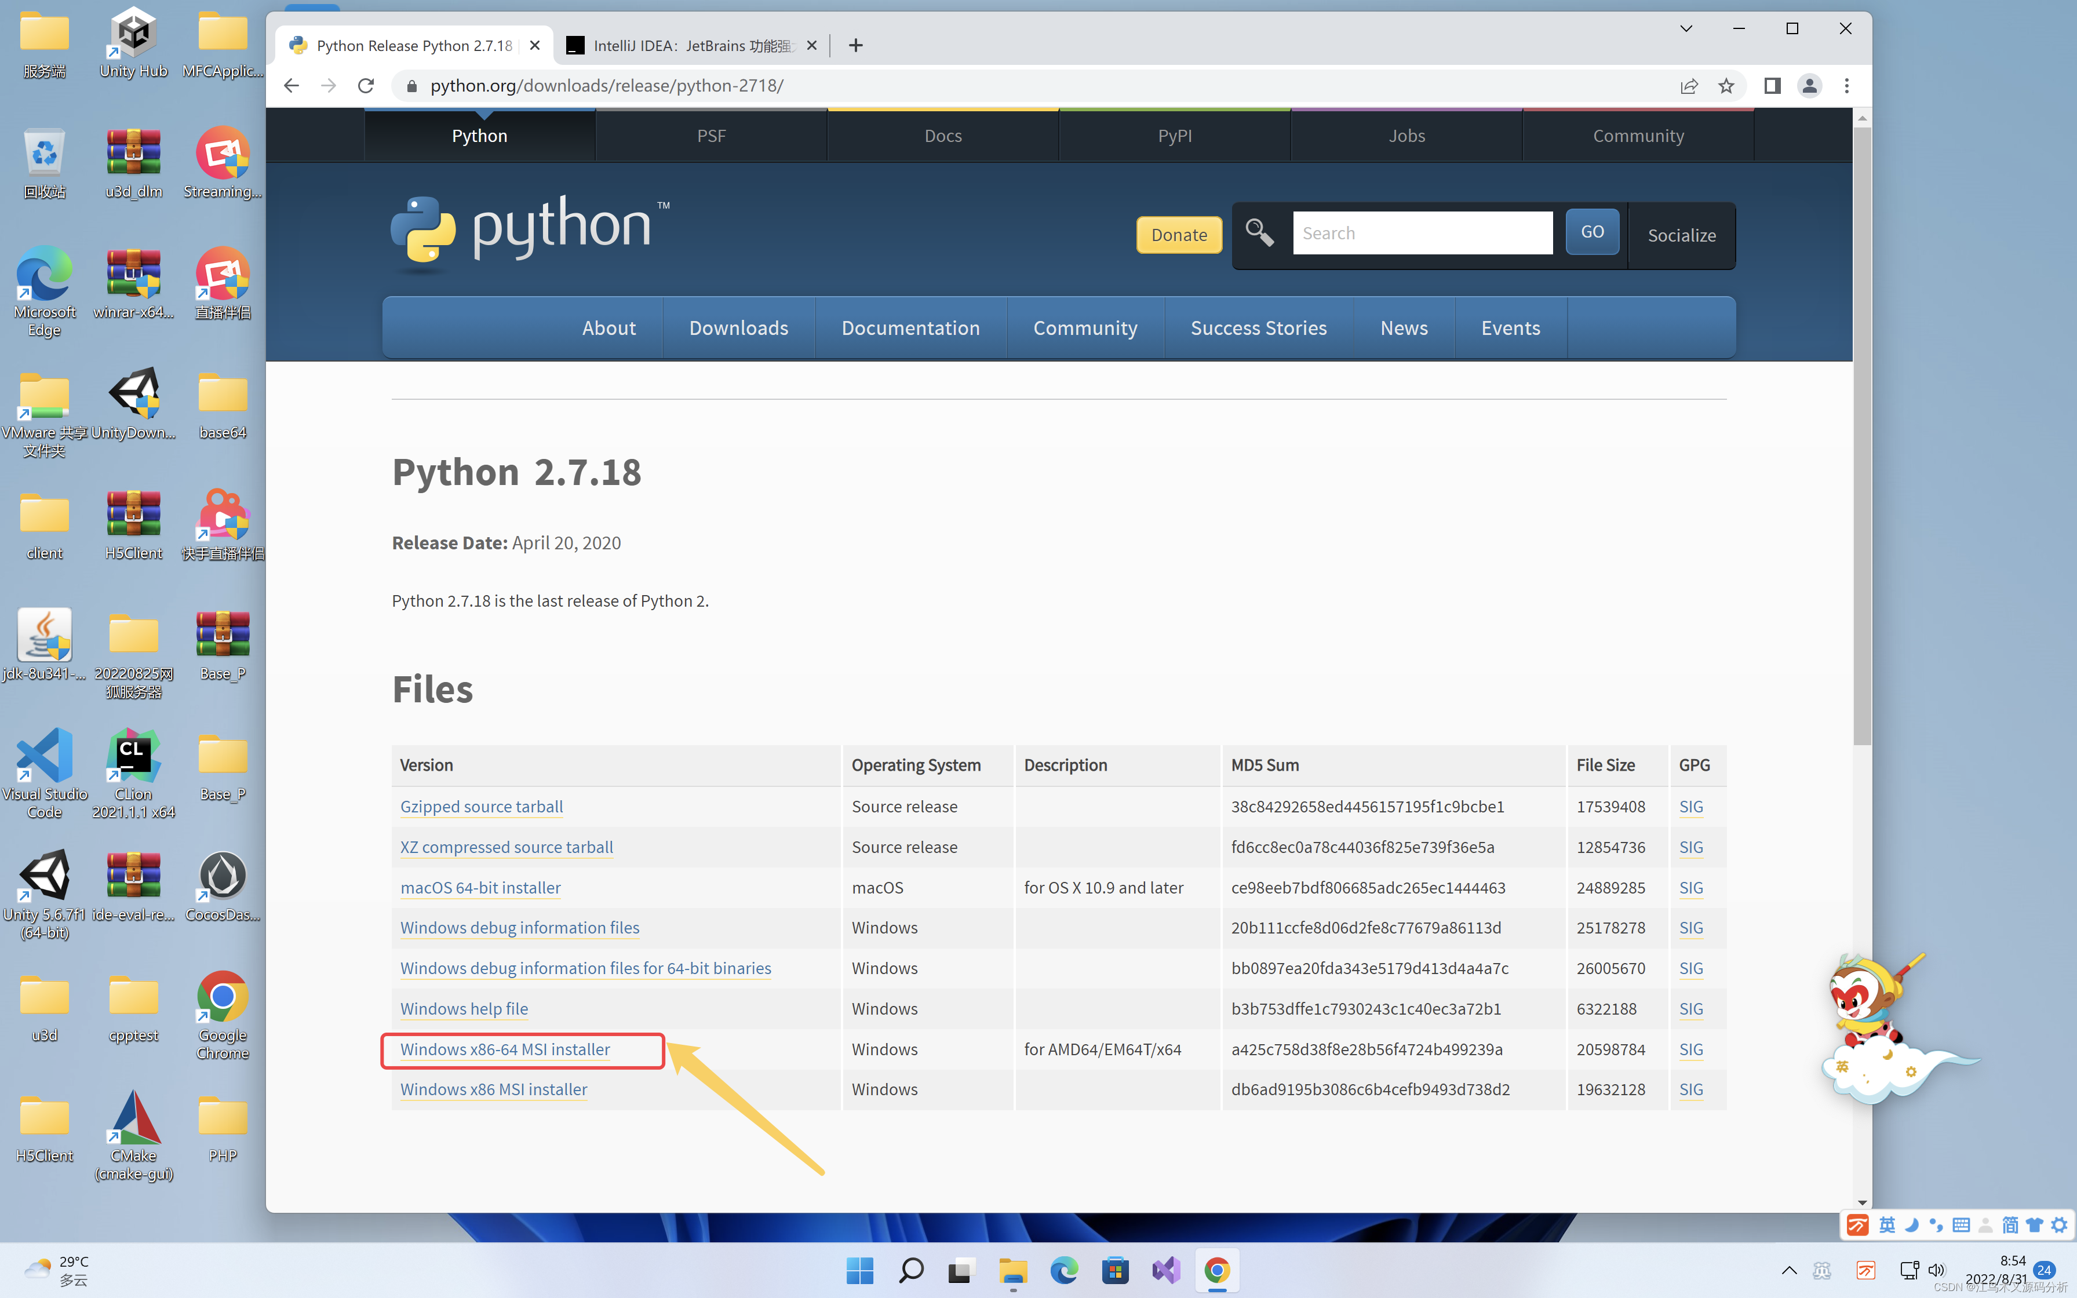
Task: Open the volume icon in system tray
Action: point(1936,1271)
